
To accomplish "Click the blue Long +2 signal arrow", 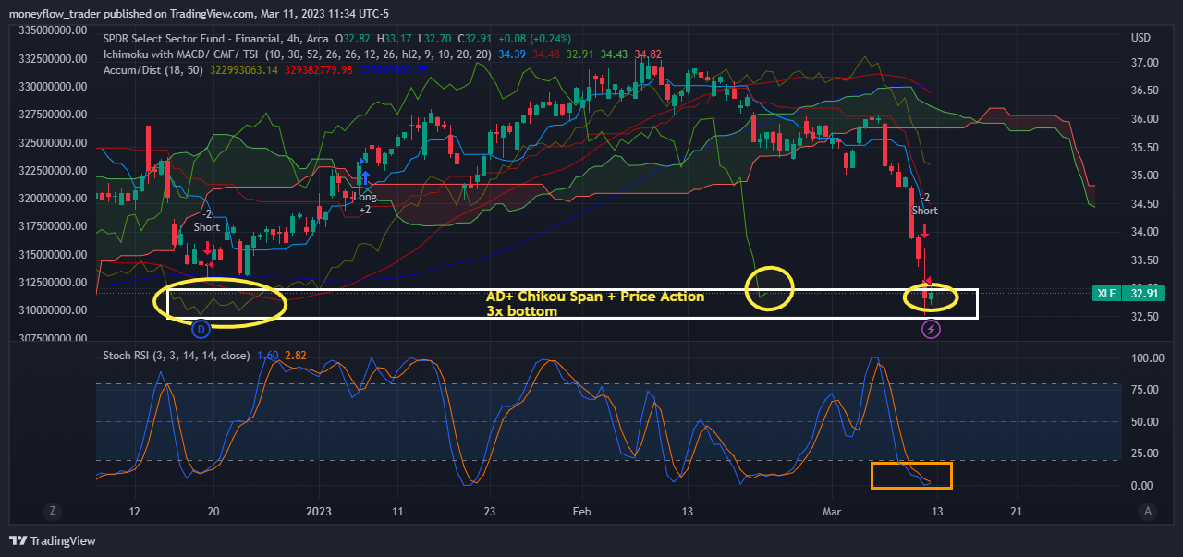I will point(365,176).
